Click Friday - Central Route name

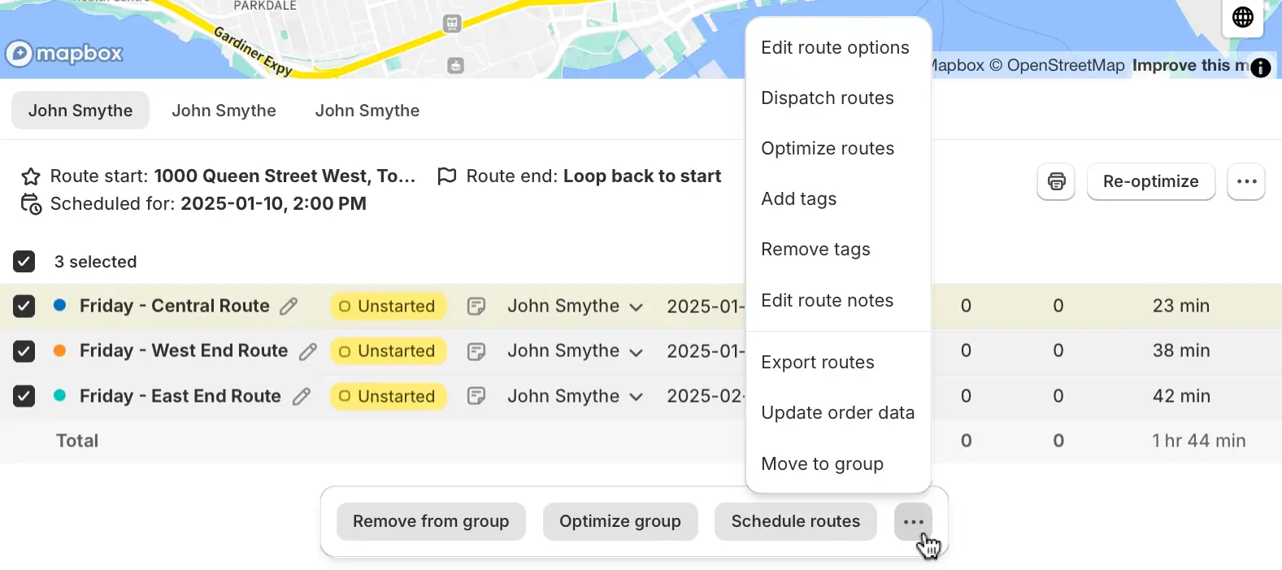pos(175,307)
